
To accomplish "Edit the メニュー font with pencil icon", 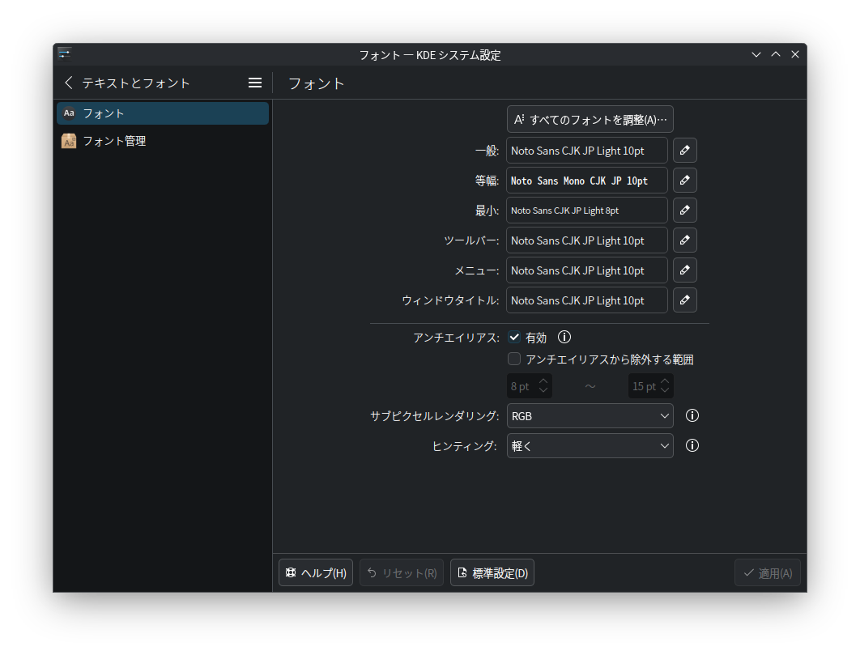I will click(685, 270).
